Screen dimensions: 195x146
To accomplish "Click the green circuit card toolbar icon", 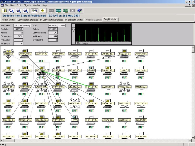I will click(x=65, y=11).
